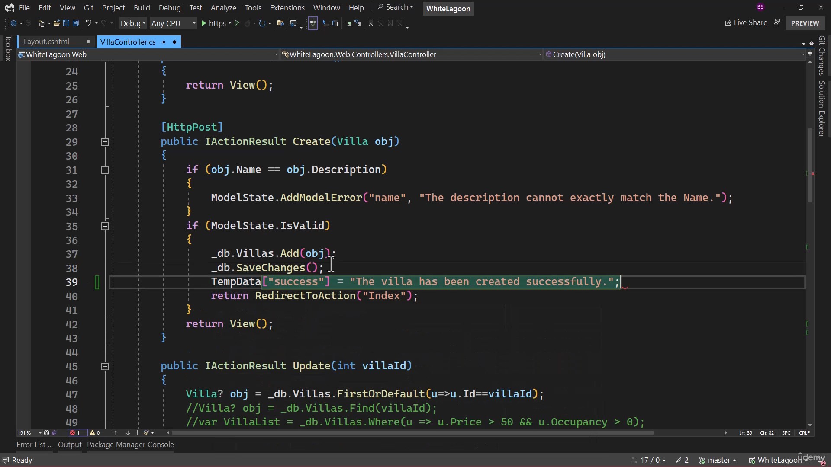Toggle pin on VillaController.cs tab

tap(164, 42)
